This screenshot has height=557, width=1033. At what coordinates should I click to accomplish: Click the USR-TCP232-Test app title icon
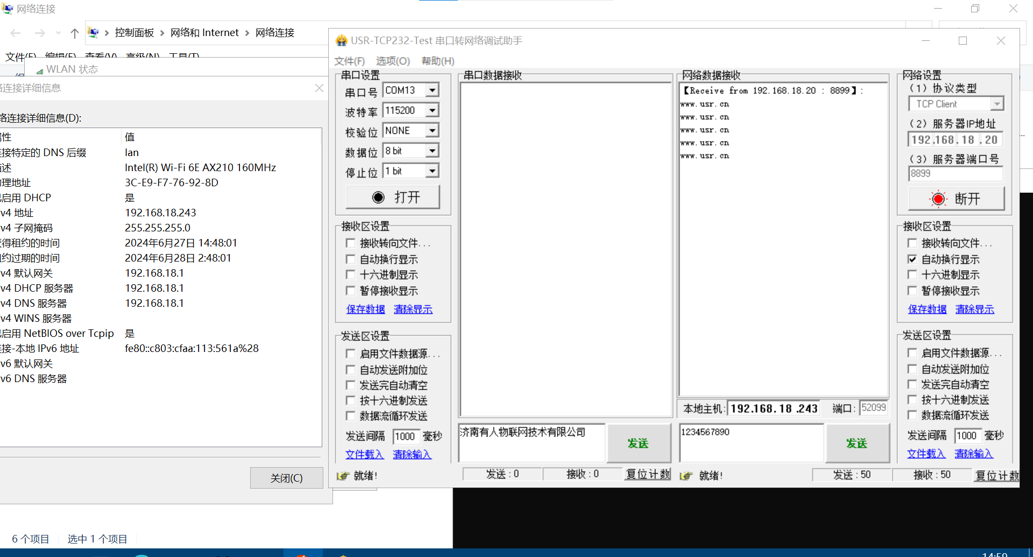click(341, 41)
